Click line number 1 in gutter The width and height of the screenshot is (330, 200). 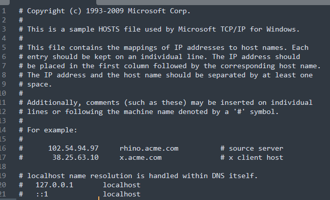[4, 11]
